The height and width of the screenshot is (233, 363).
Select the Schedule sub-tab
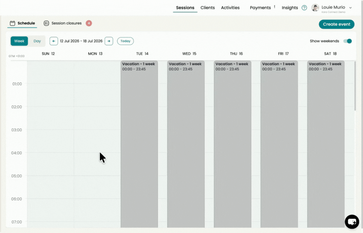[x=22, y=23]
